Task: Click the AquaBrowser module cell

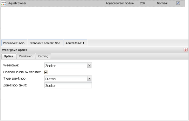Action: 120,3
